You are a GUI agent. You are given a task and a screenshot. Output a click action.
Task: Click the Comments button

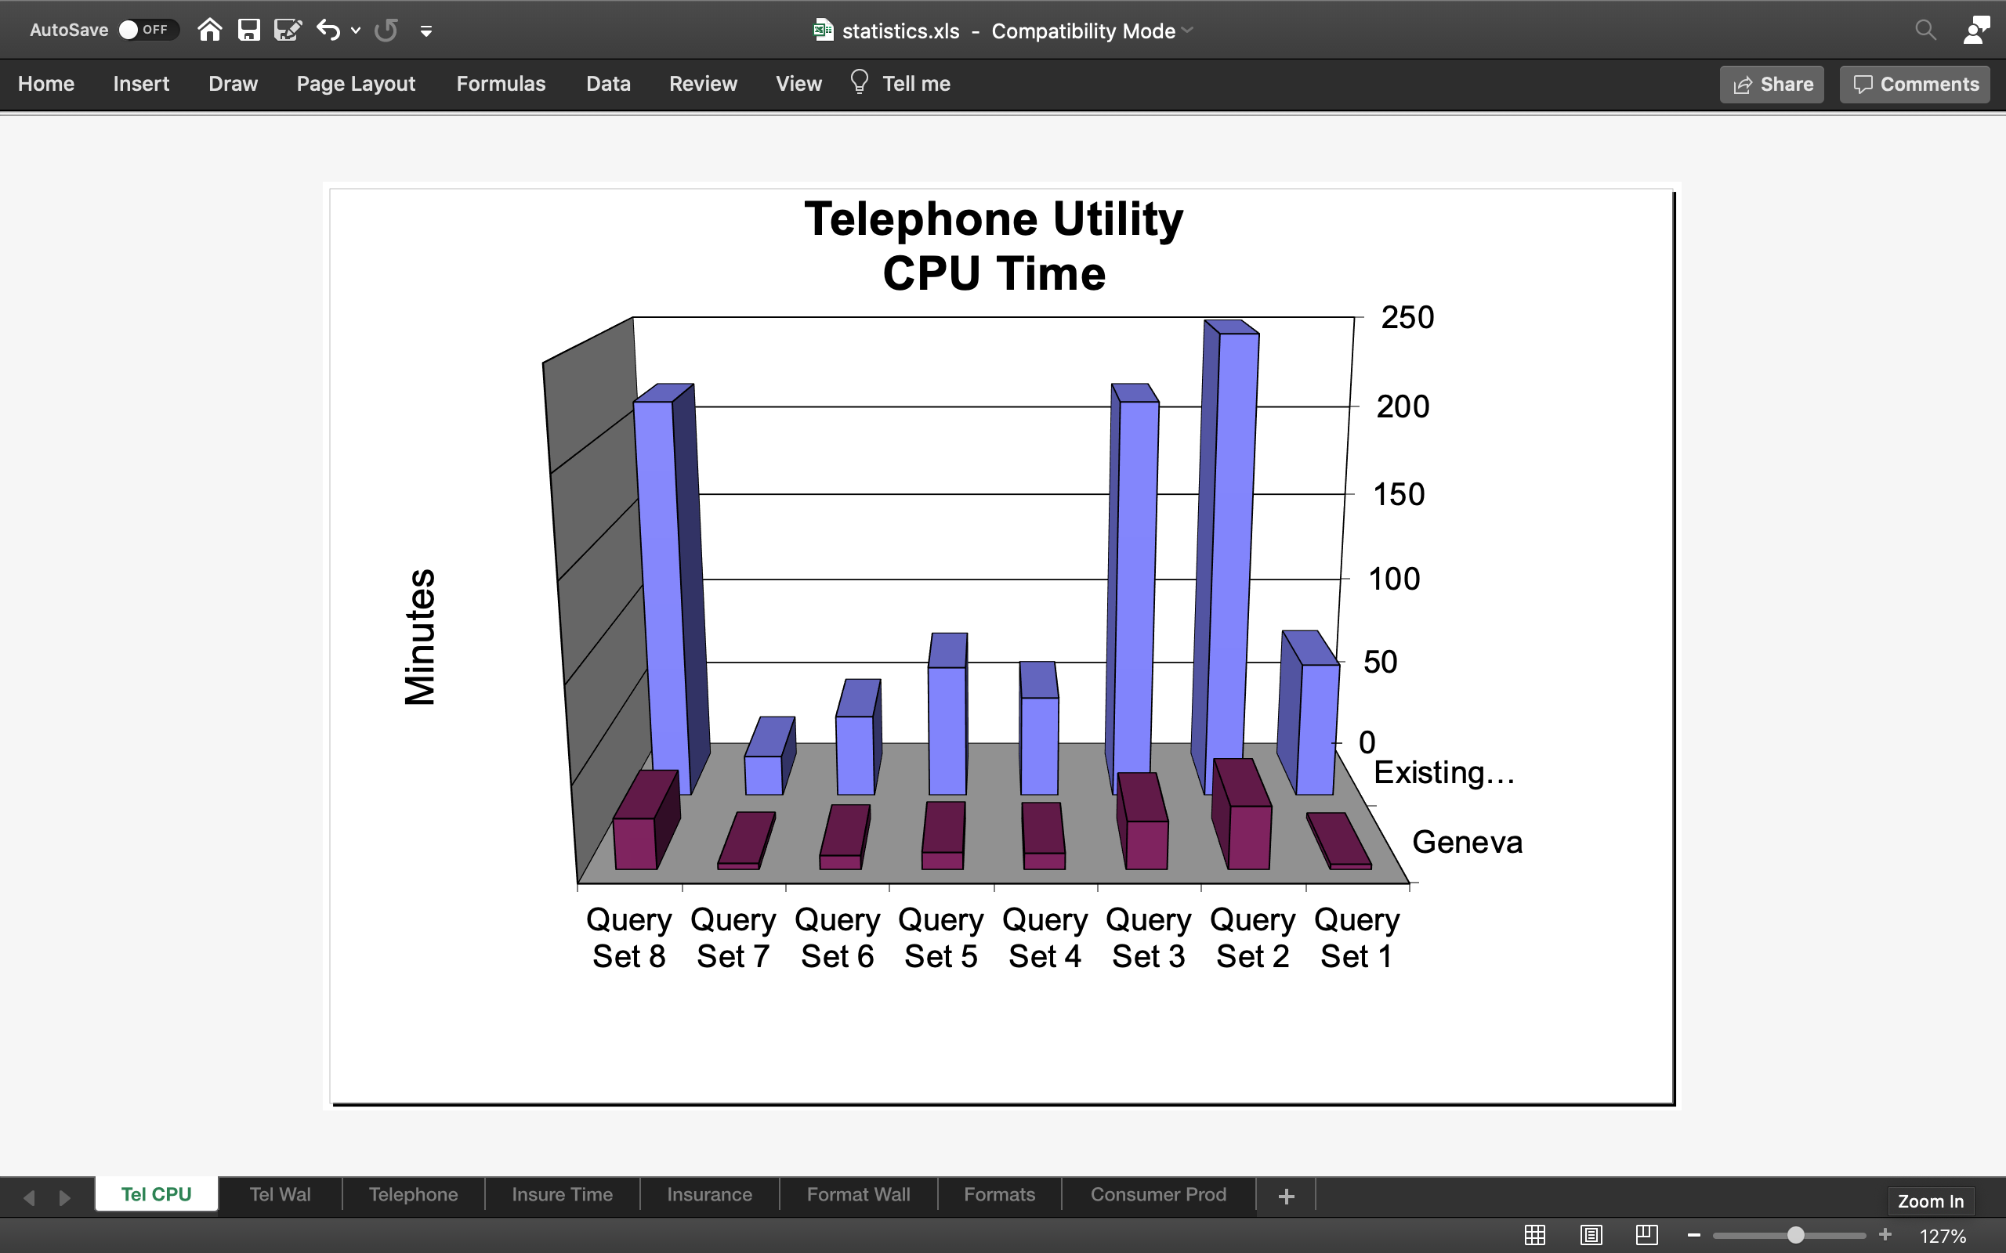1915,85
